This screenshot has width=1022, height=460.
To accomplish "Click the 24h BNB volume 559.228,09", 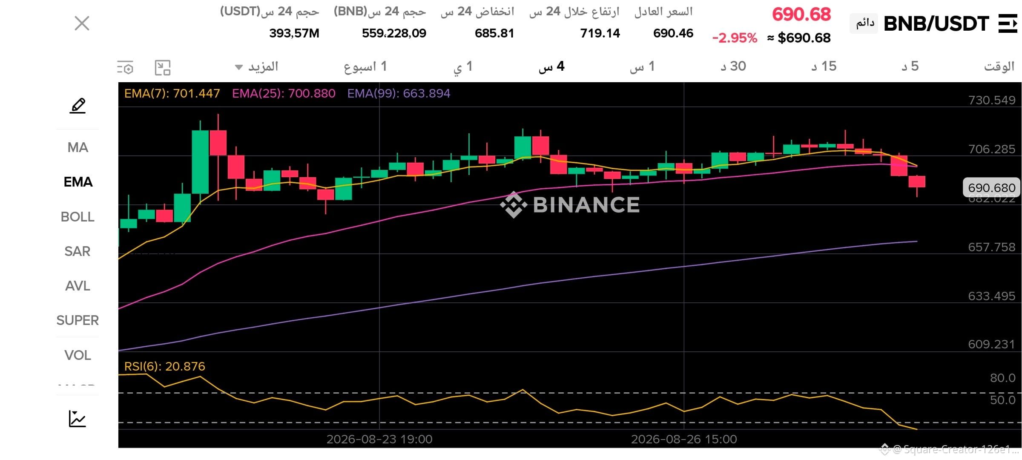I will [394, 33].
